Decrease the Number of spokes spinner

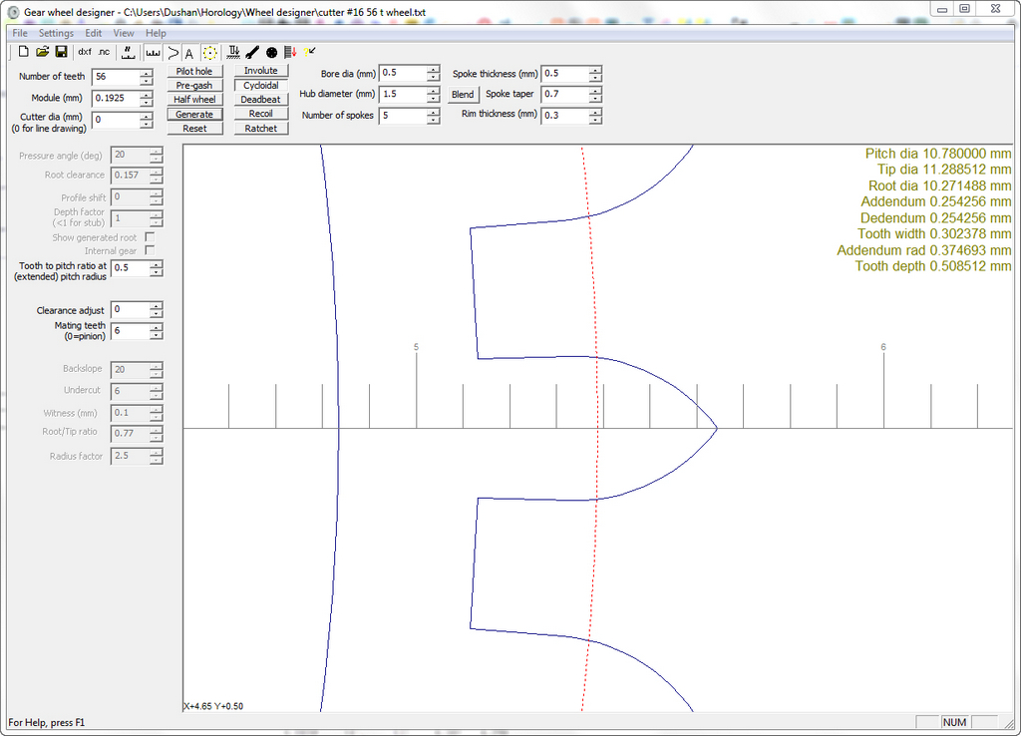tap(433, 120)
